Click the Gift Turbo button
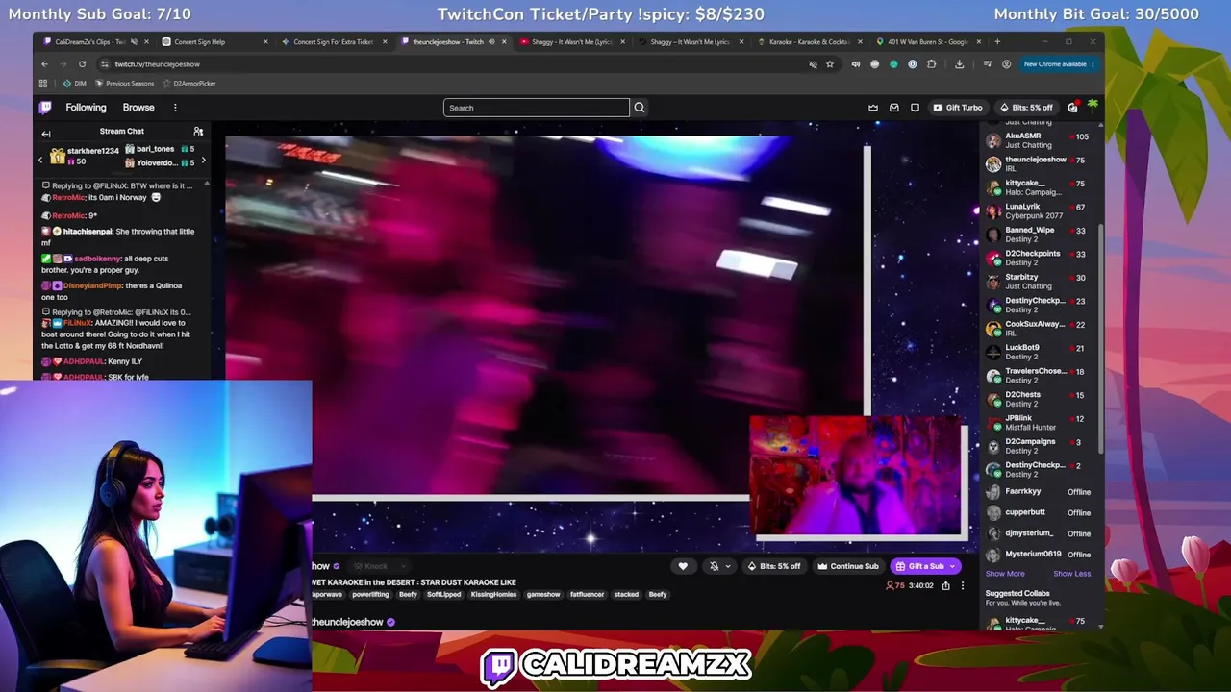 pyautogui.click(x=958, y=108)
